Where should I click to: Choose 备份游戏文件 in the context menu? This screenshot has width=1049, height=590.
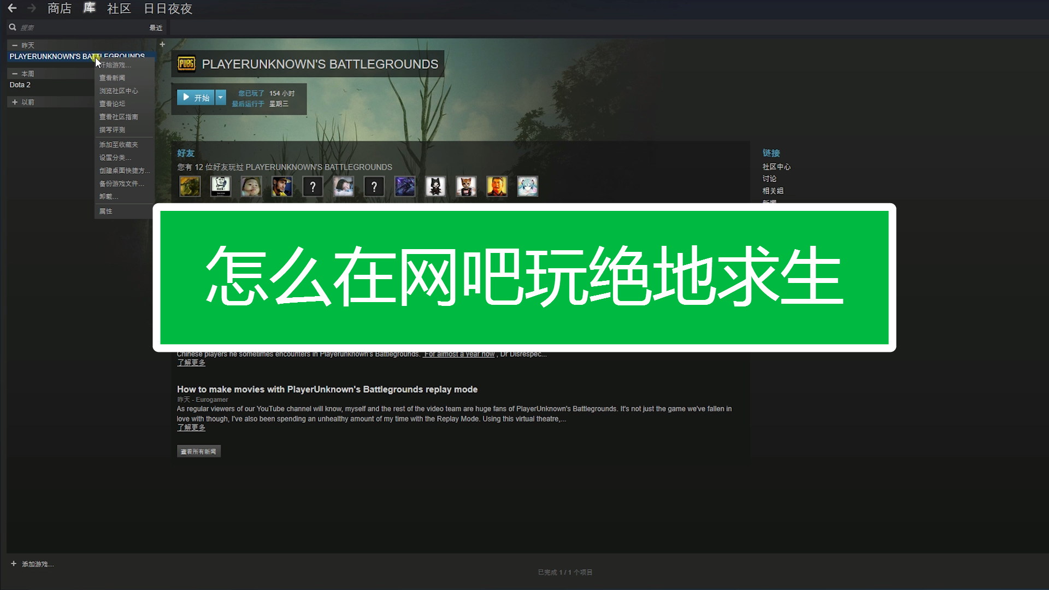click(x=125, y=184)
